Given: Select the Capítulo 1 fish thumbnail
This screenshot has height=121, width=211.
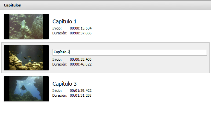Looking at the screenshot, I should (26, 27).
